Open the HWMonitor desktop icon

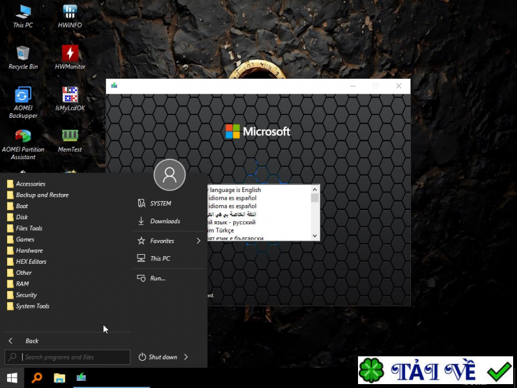tap(70, 54)
